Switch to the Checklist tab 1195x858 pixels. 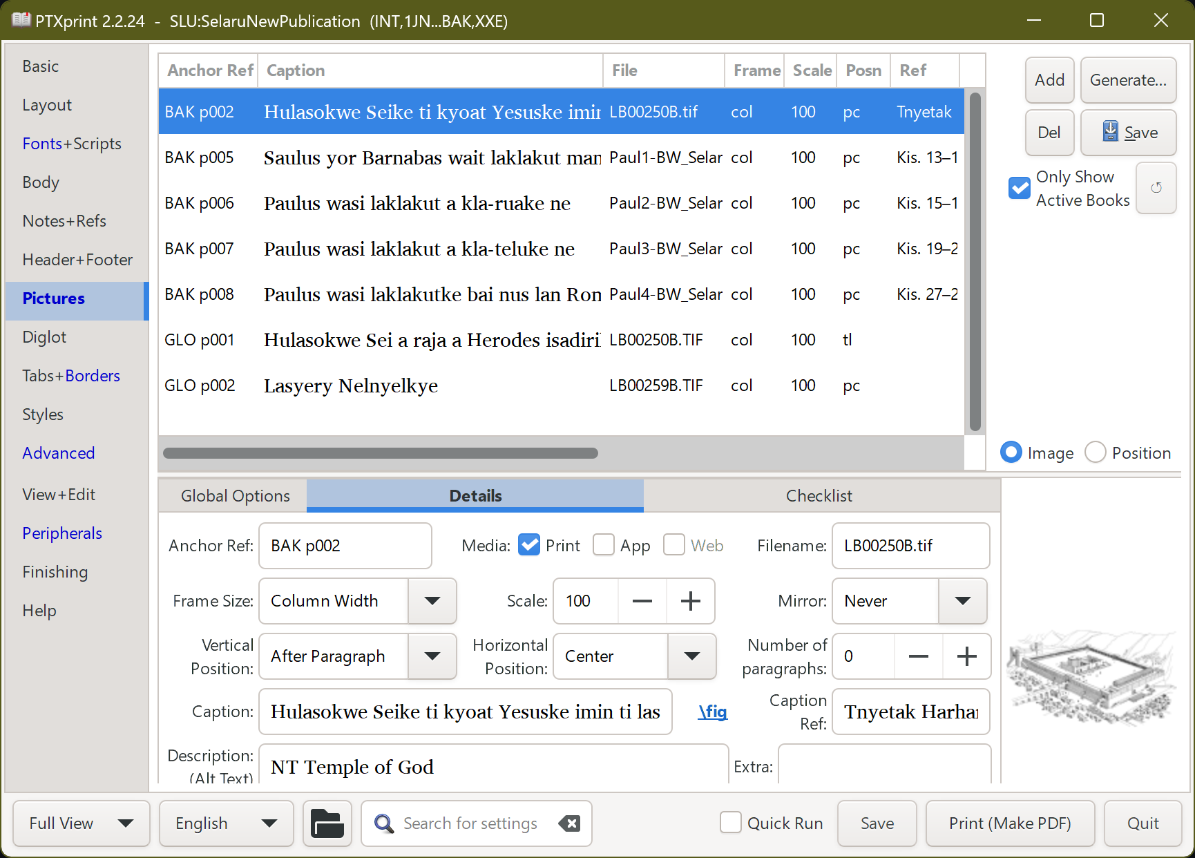(819, 495)
